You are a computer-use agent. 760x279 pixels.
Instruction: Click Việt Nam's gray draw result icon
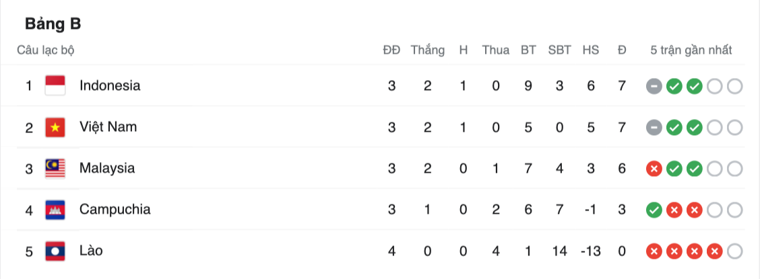point(653,128)
